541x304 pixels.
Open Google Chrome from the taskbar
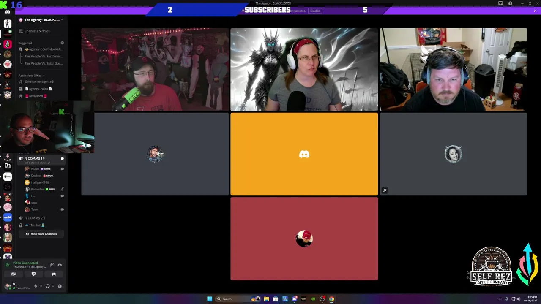(x=331, y=299)
